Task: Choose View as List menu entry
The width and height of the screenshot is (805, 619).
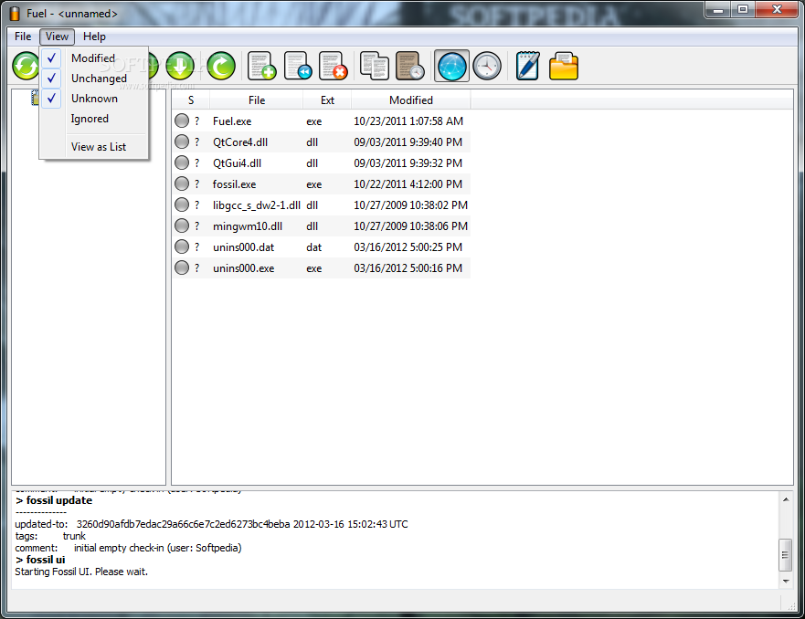Action: coord(94,147)
